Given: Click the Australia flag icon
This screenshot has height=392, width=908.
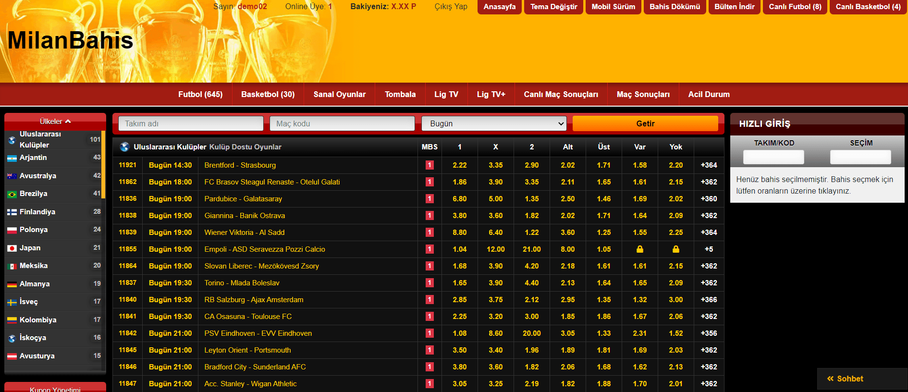Looking at the screenshot, I should [x=12, y=176].
